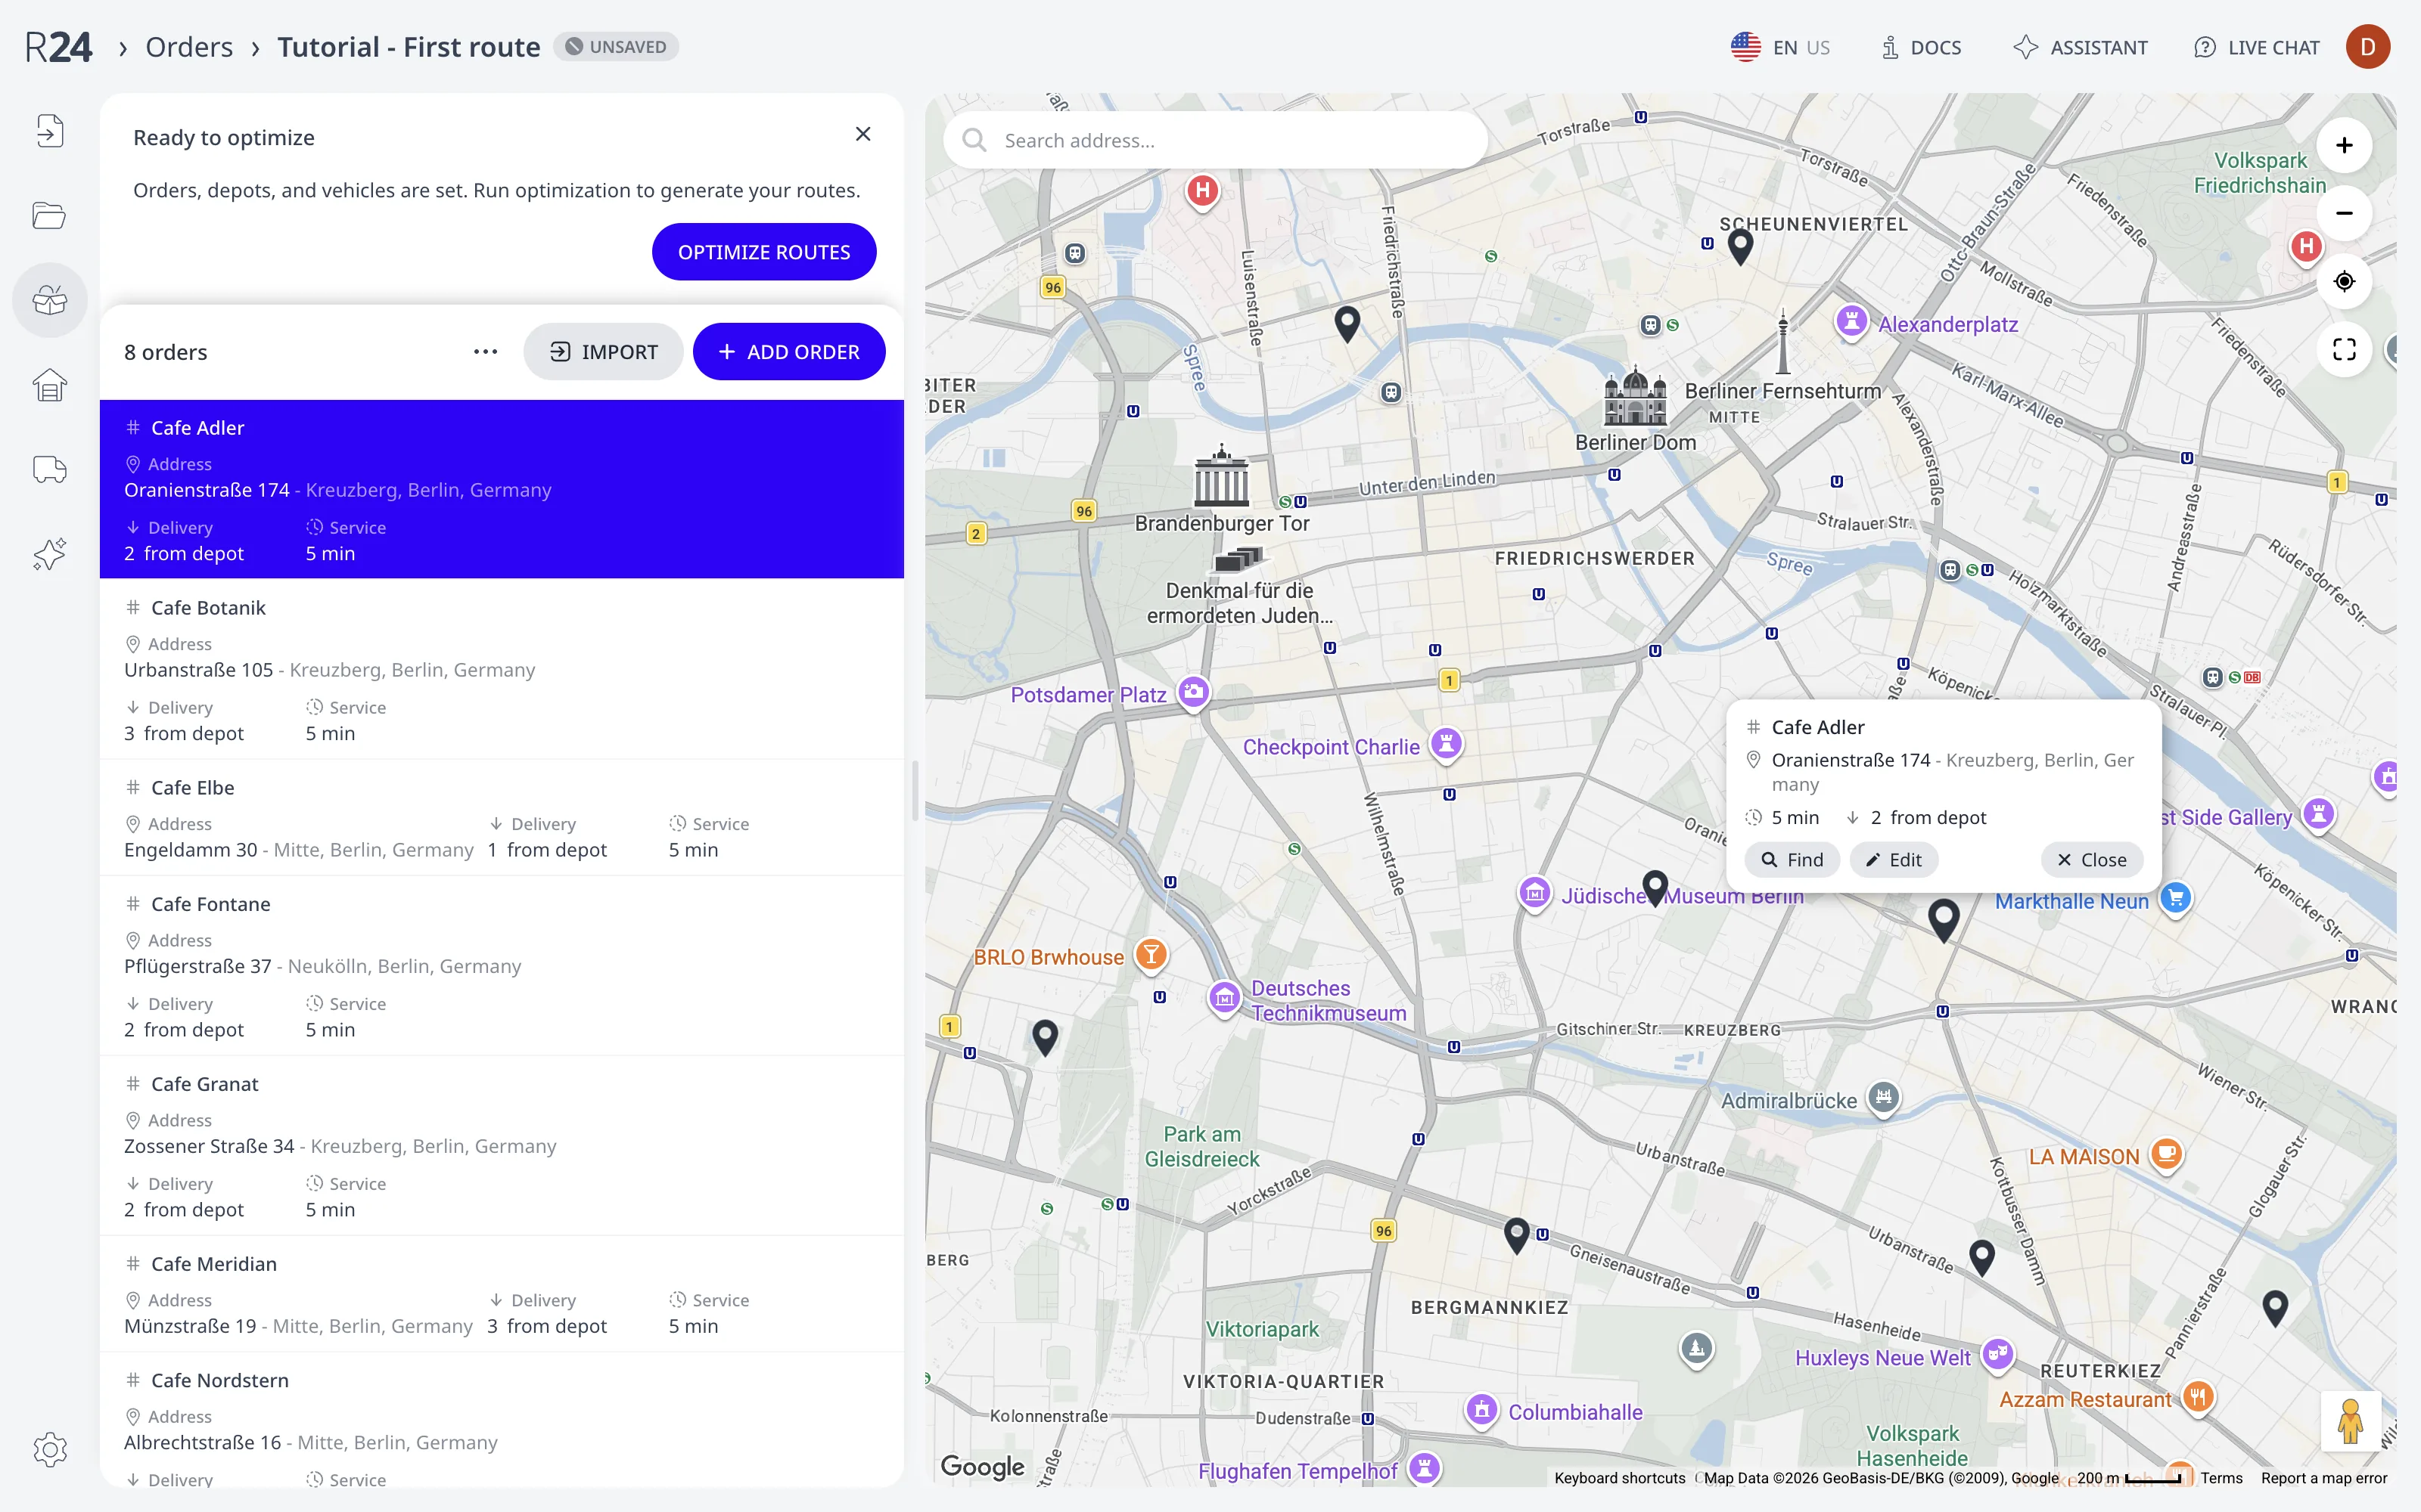Zoom out on the map
The image size is (2421, 1512).
click(2344, 213)
